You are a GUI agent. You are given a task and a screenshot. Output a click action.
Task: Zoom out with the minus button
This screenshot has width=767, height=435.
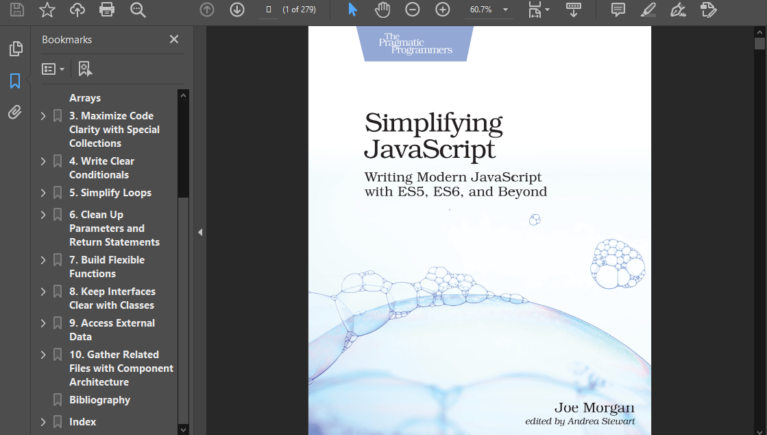(x=413, y=10)
